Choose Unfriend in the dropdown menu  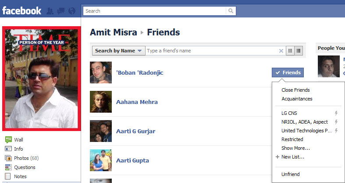coord(291,174)
